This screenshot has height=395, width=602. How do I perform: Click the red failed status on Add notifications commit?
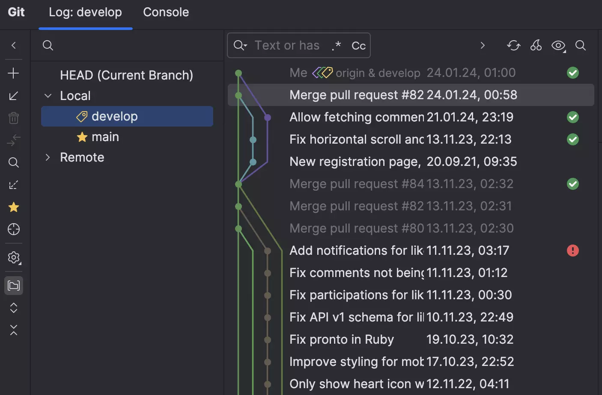click(x=573, y=251)
